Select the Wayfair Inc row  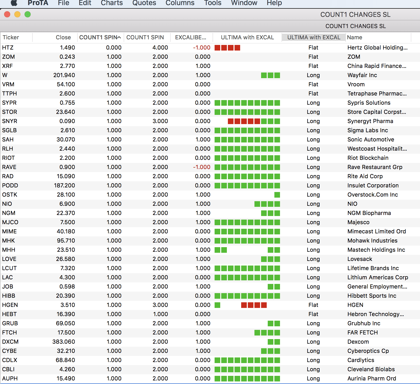(x=362, y=75)
